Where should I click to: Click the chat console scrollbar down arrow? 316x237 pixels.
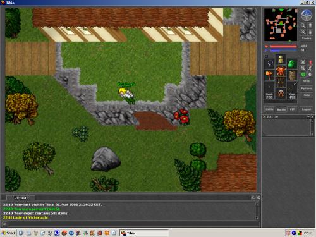point(257,218)
